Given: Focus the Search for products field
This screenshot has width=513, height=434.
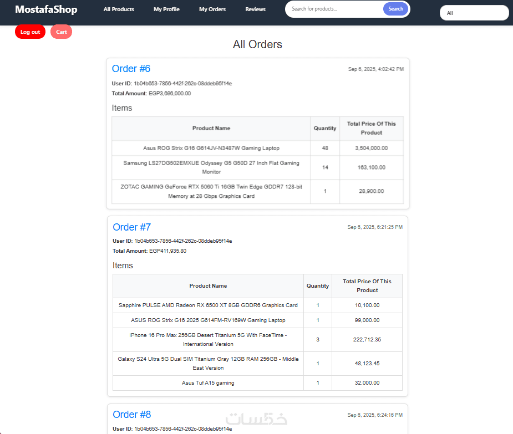Looking at the screenshot, I should pos(336,9).
